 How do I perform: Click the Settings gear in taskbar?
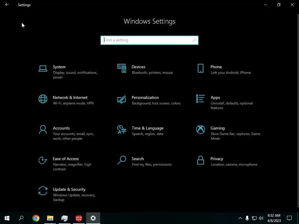point(93,218)
